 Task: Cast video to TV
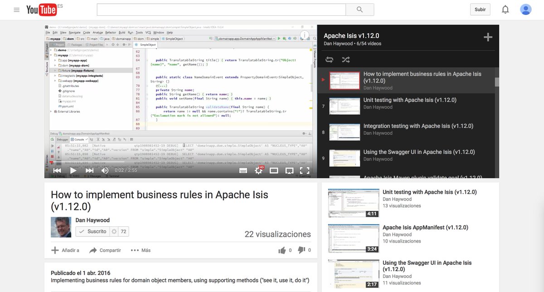(x=289, y=171)
